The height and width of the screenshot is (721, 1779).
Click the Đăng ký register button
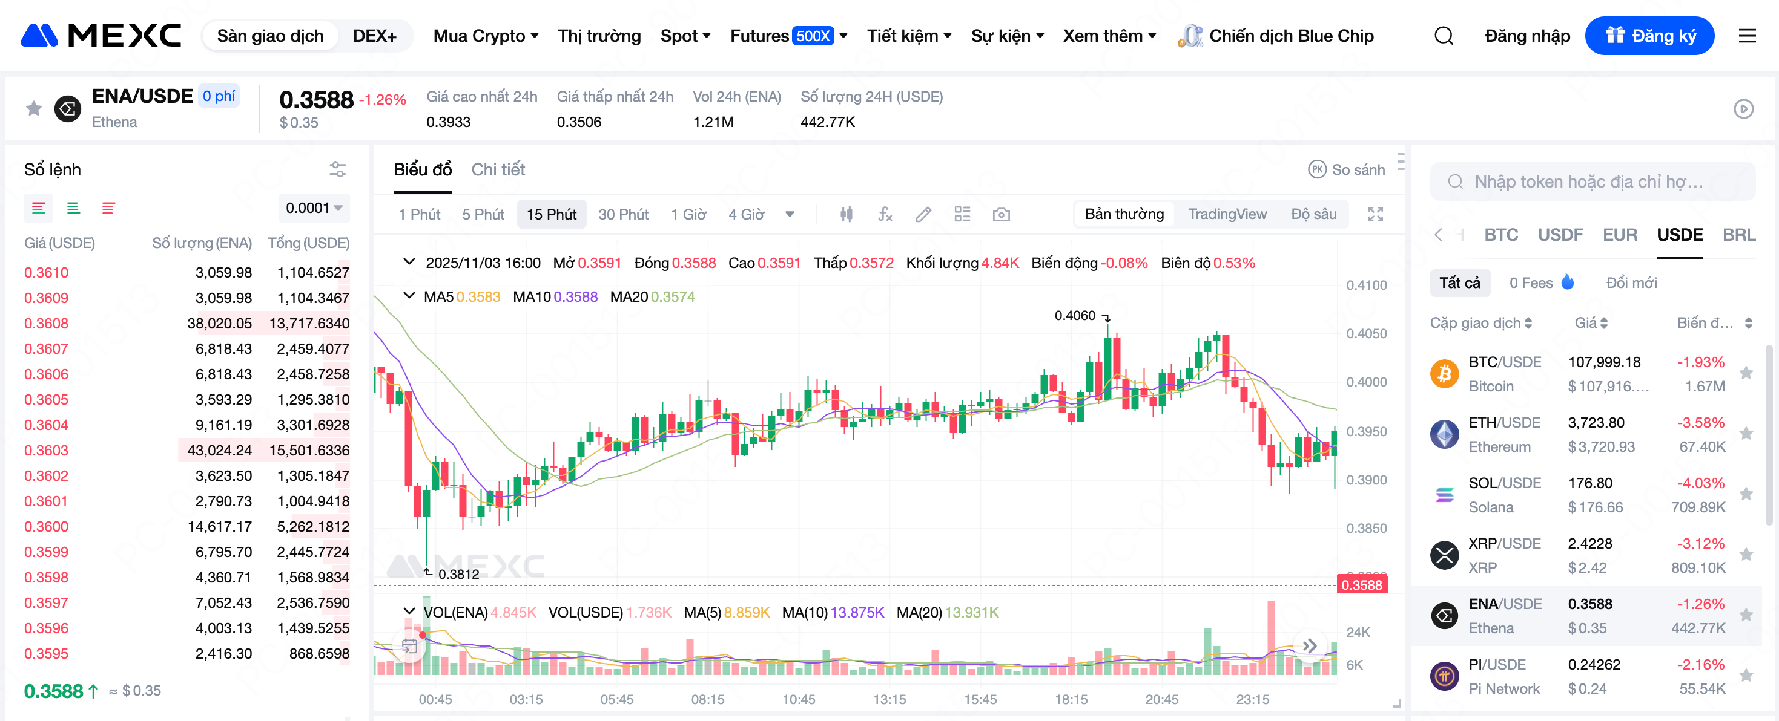click(x=1649, y=36)
